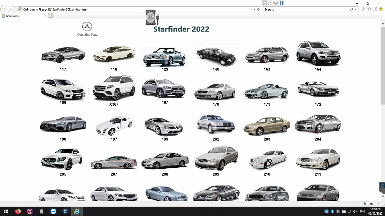Click in the IE Search box
This screenshot has width=385, height=216.
point(306,9)
